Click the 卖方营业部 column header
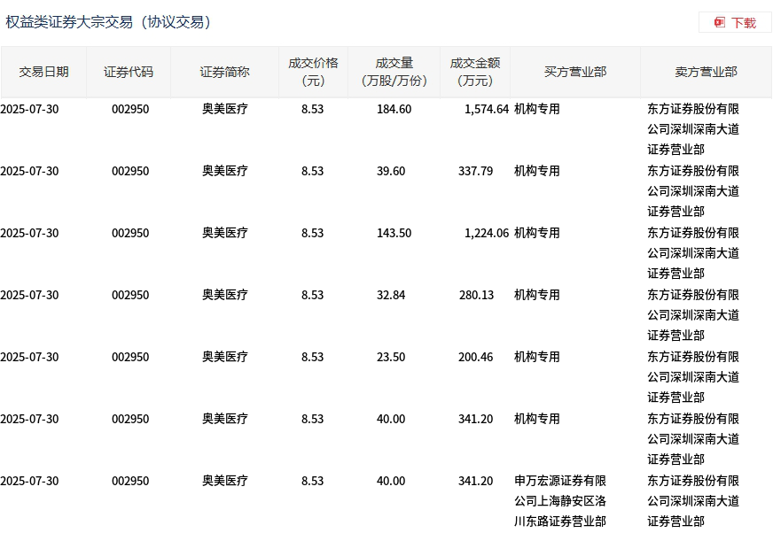 (706, 72)
